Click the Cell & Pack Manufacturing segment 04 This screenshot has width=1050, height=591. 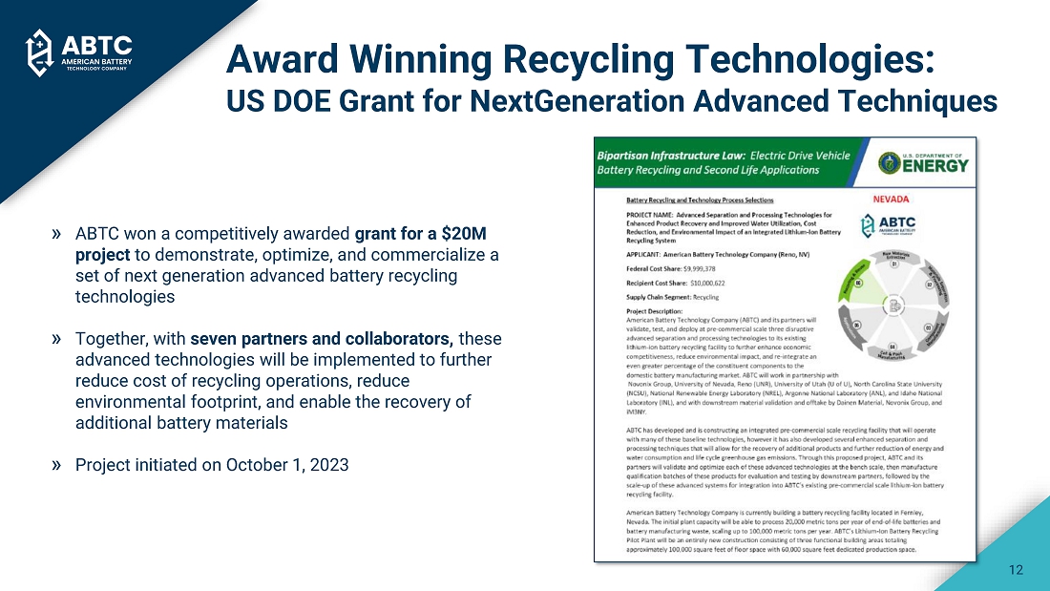(893, 348)
